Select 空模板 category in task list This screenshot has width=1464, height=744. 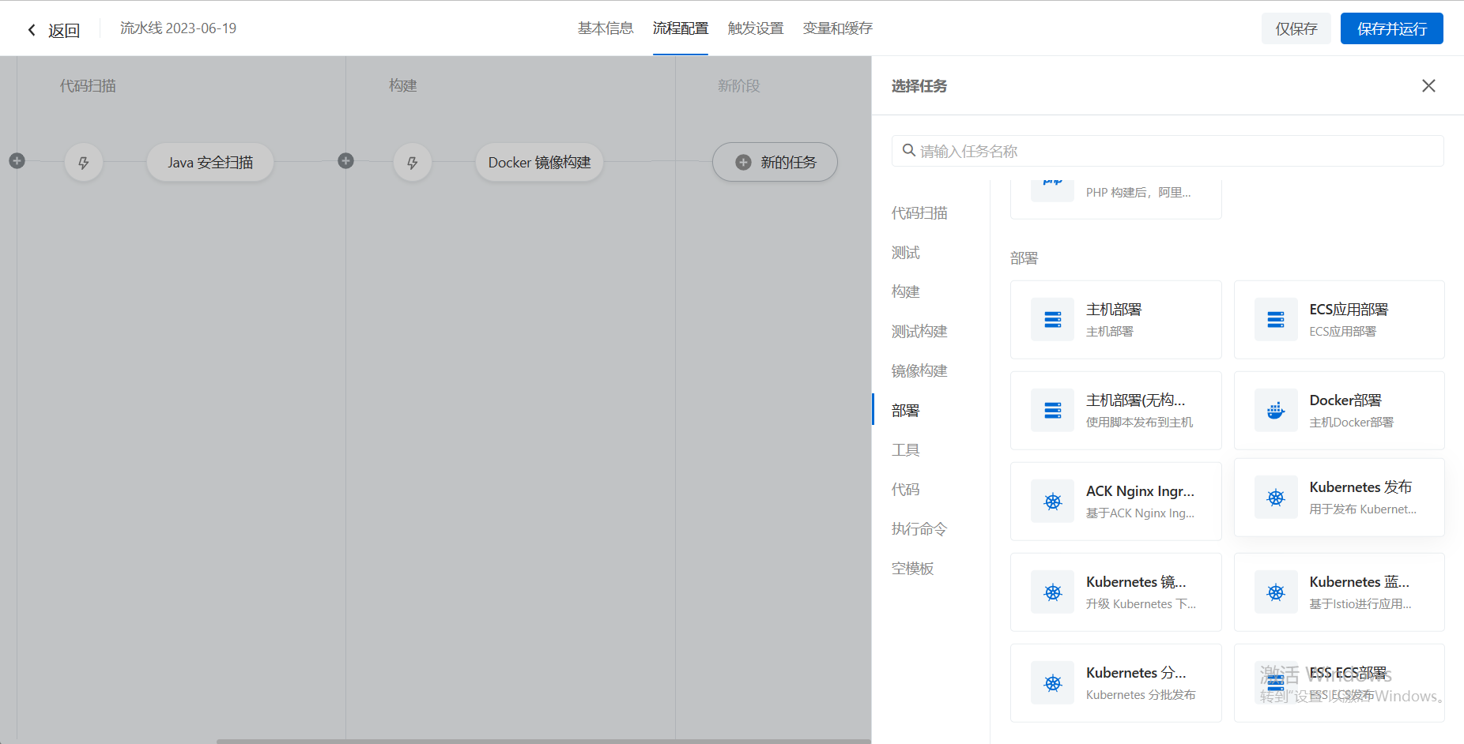click(x=913, y=569)
